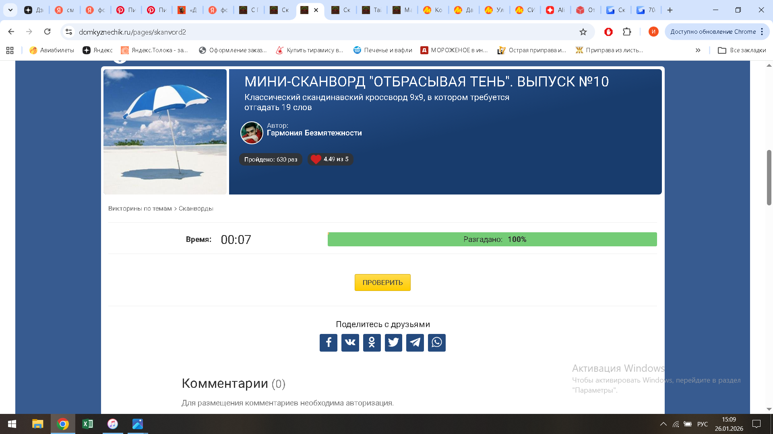Open Chrome's three-dot menu
The image size is (773, 434).
tap(762, 31)
